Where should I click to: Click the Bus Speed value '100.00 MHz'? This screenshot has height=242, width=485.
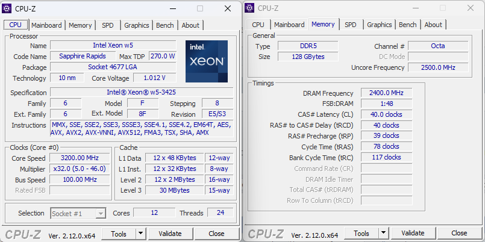[80, 179]
